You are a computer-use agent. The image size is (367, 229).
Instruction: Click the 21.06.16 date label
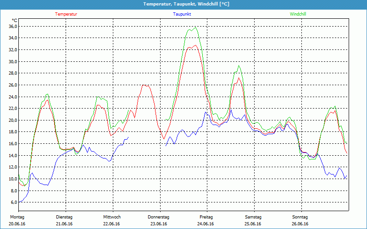(64, 224)
